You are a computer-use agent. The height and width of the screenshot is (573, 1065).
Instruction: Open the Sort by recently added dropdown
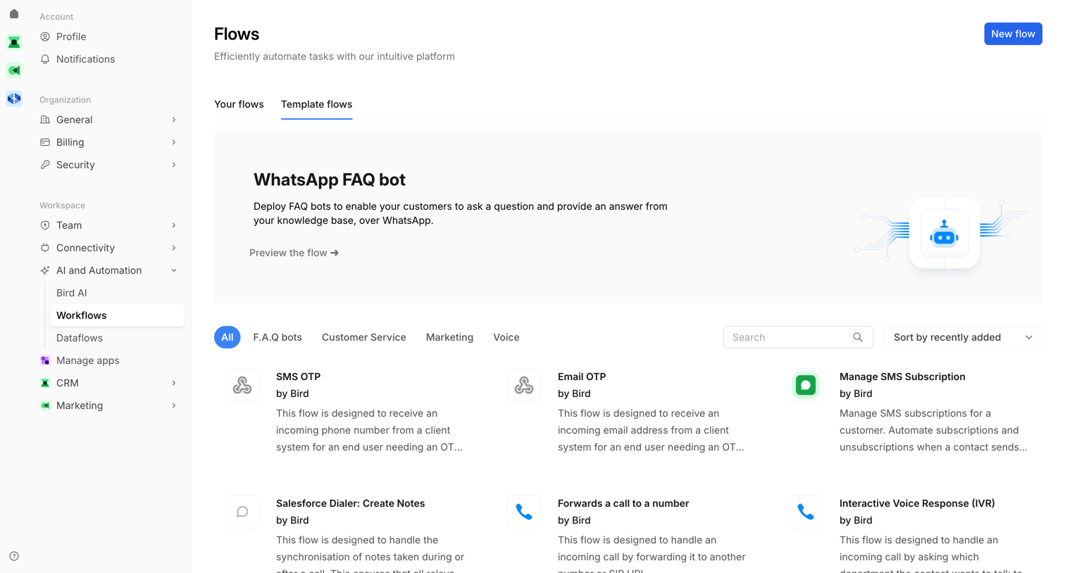coord(964,337)
